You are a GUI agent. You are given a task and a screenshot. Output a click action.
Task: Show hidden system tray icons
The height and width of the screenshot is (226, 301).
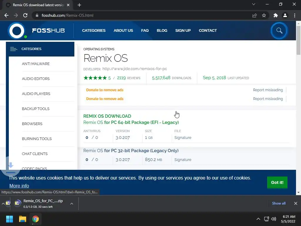pyautogui.click(x=258, y=219)
